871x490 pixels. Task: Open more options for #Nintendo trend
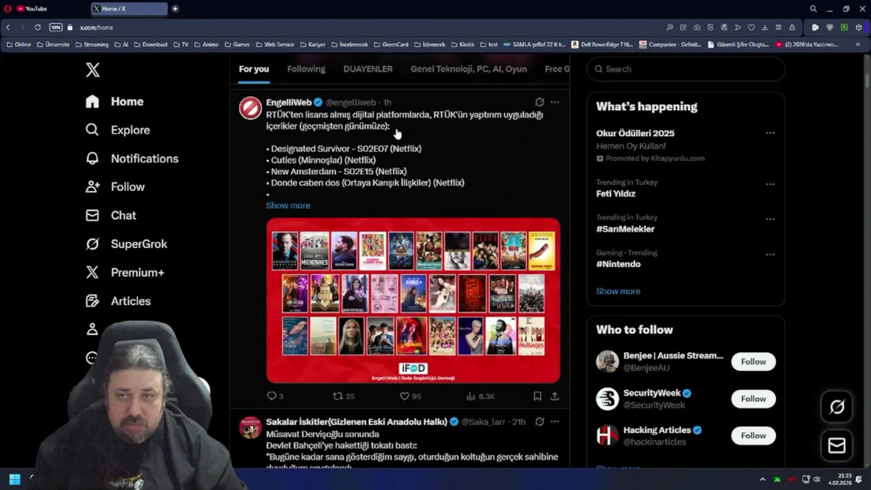tap(770, 255)
